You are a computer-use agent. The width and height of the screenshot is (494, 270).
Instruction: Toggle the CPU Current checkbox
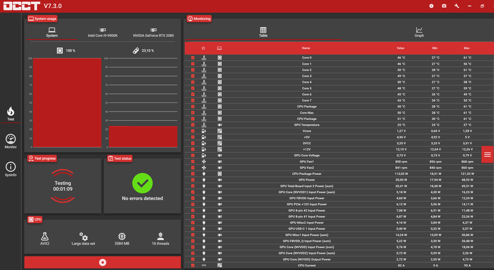tap(193, 265)
